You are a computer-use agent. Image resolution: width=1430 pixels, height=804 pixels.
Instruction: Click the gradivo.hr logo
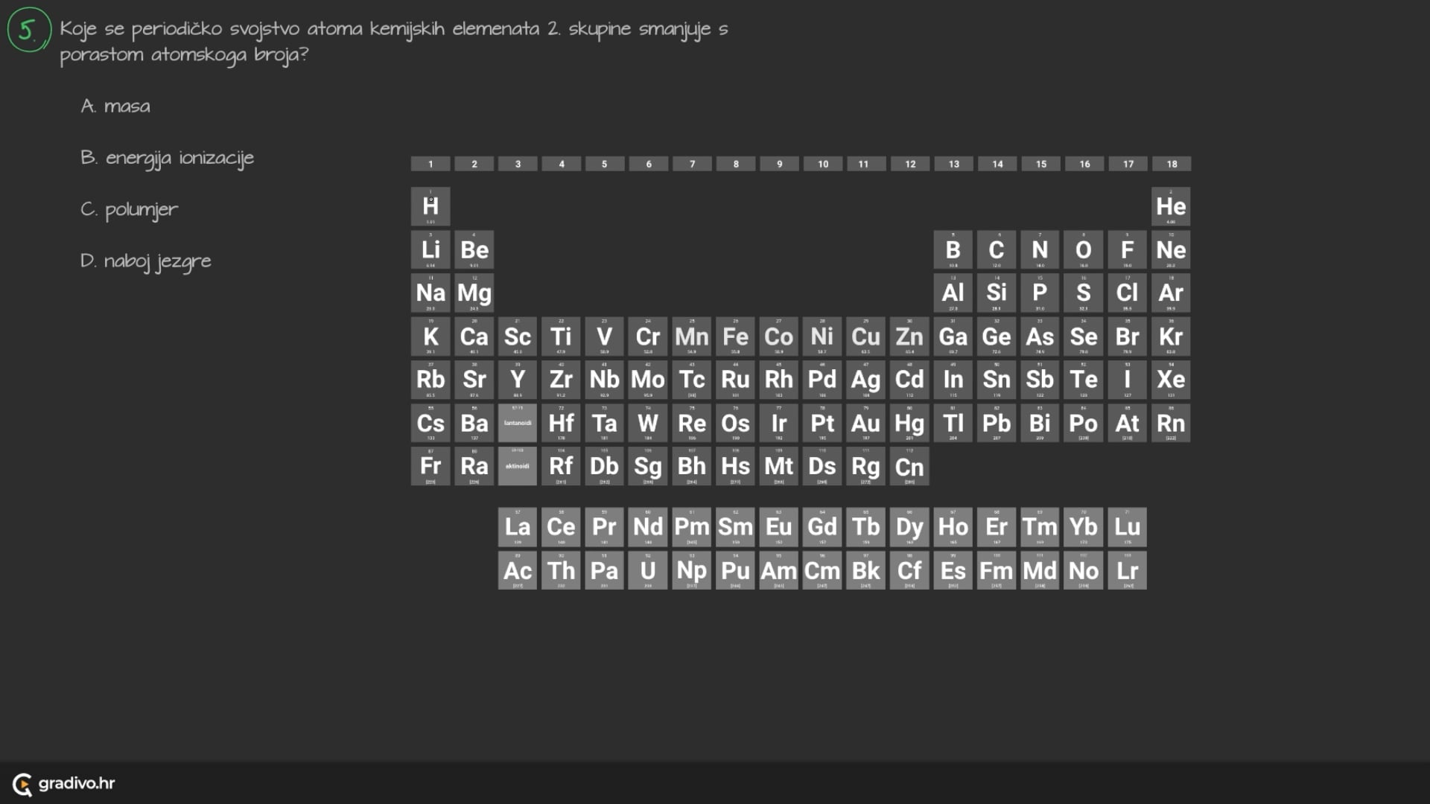(x=64, y=784)
